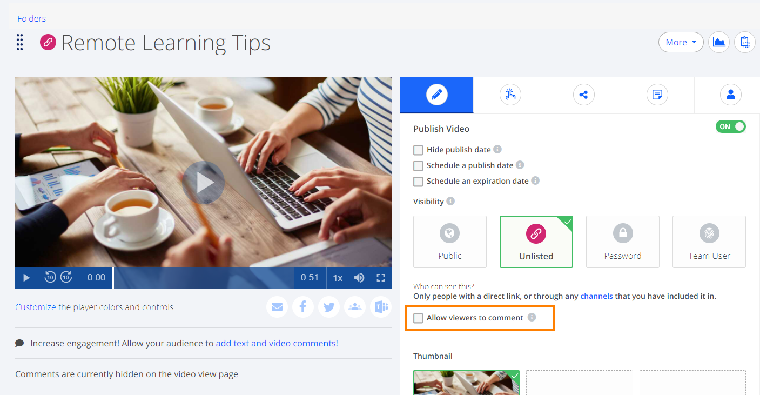
Task: Click the large play button on the video
Action: click(203, 183)
